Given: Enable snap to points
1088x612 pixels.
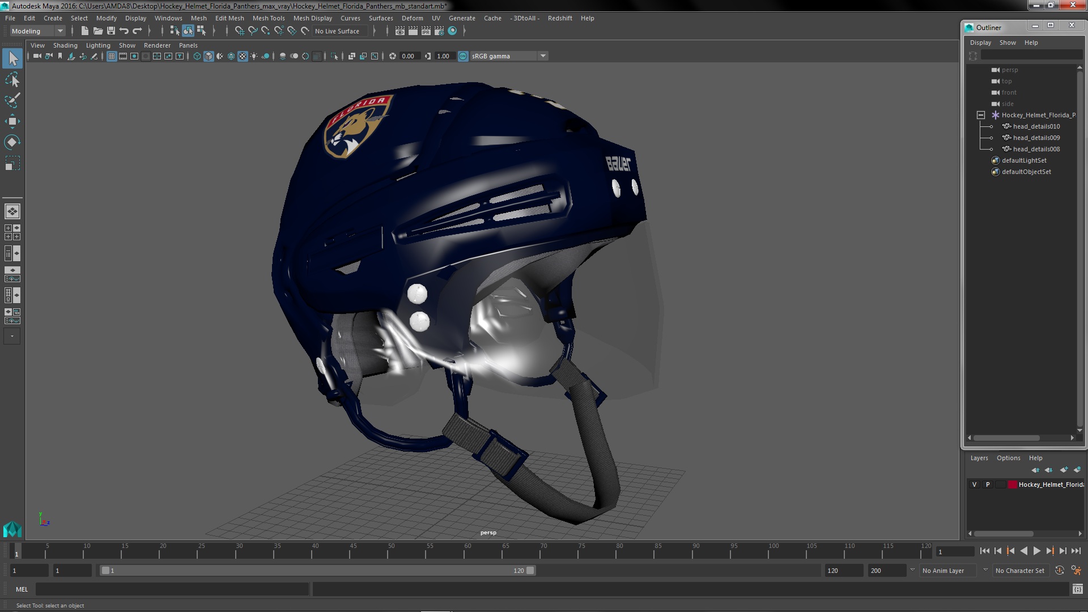Looking at the screenshot, I should (266, 31).
